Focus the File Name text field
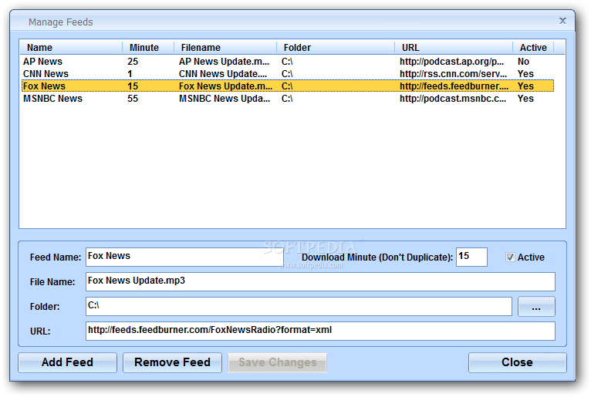The image size is (591, 397). 320,281
